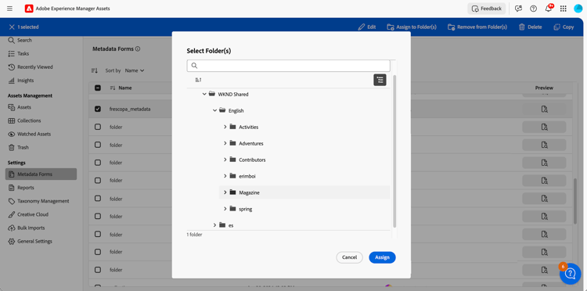The image size is (587, 291).
Task: Click the Activities folder icon
Action: coord(232,127)
